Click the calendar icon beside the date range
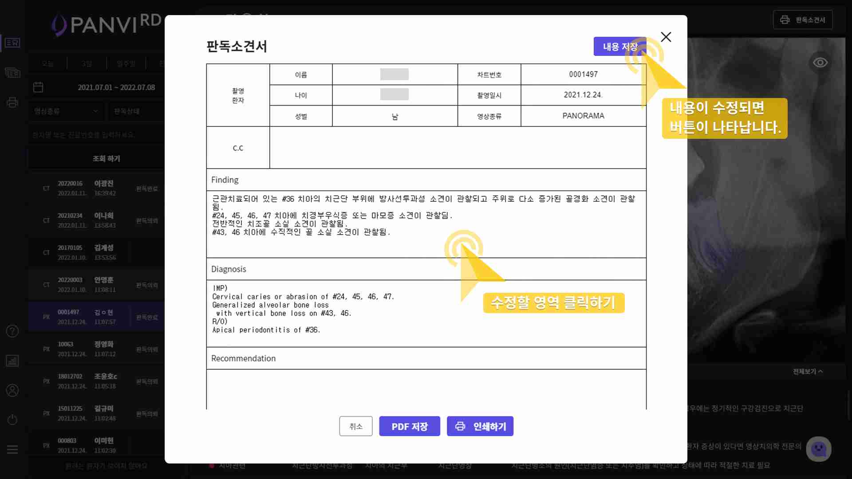852x479 pixels. [x=38, y=87]
